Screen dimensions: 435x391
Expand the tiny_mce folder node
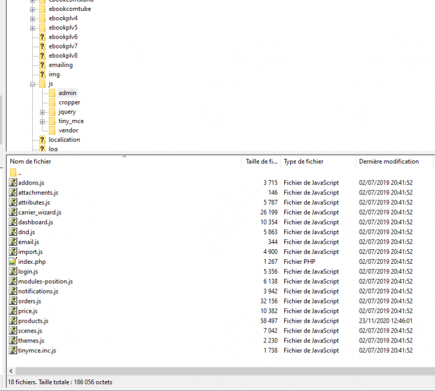point(43,120)
